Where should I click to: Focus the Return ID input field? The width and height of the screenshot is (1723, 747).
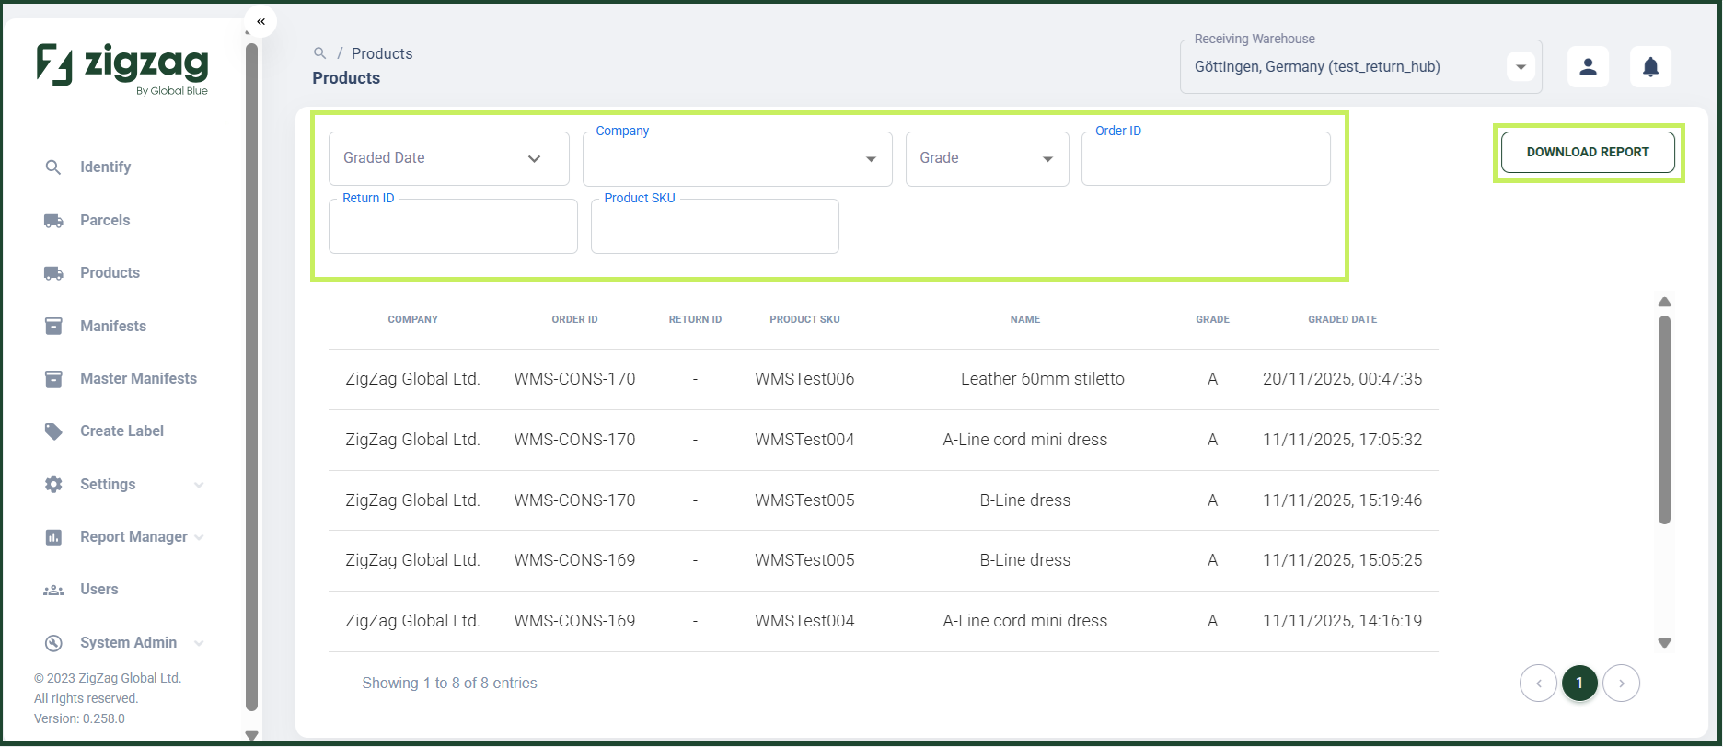pos(453,226)
